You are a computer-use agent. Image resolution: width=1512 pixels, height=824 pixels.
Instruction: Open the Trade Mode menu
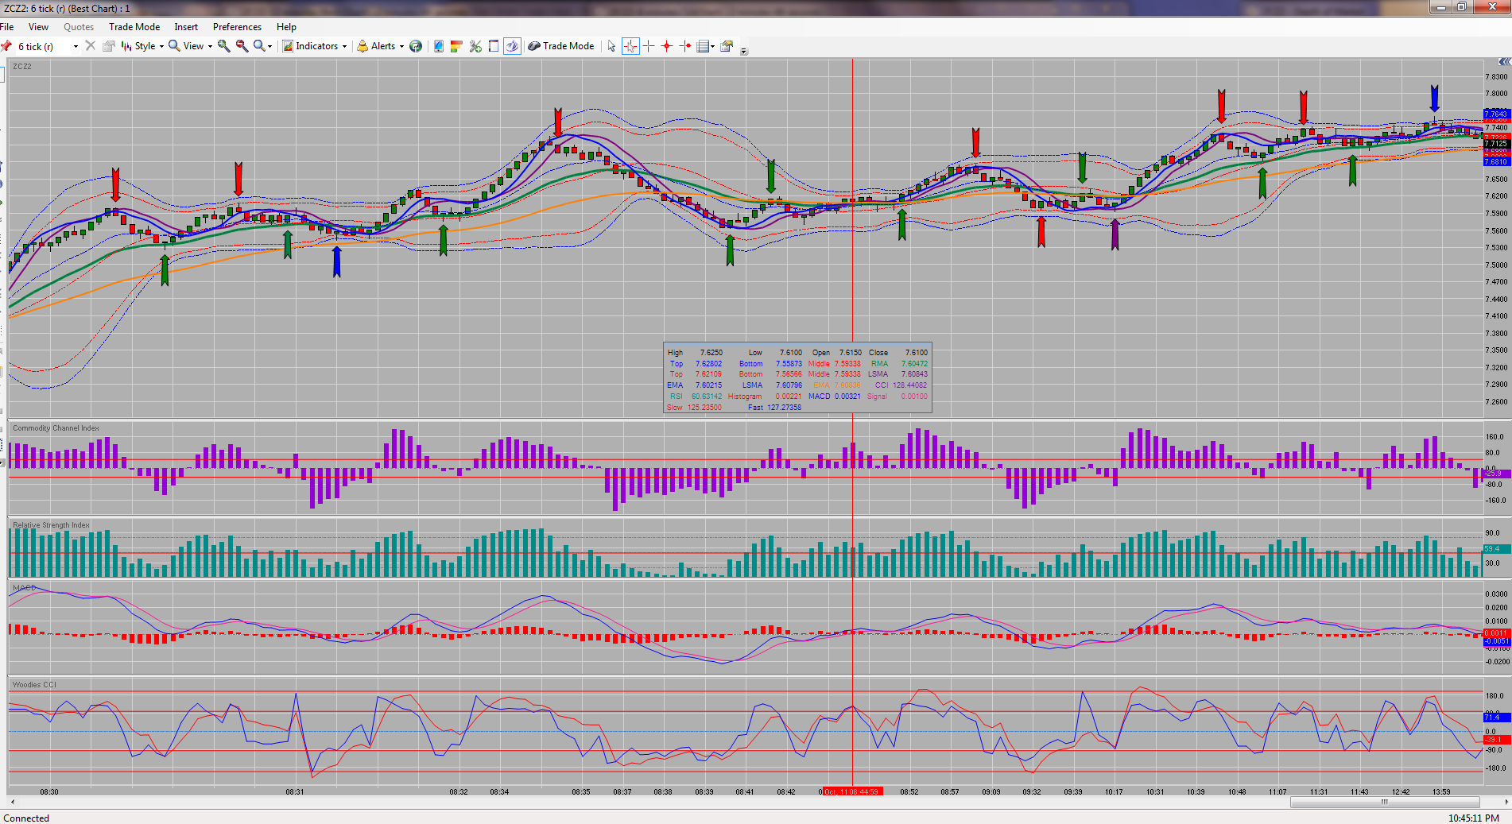pyautogui.click(x=134, y=27)
